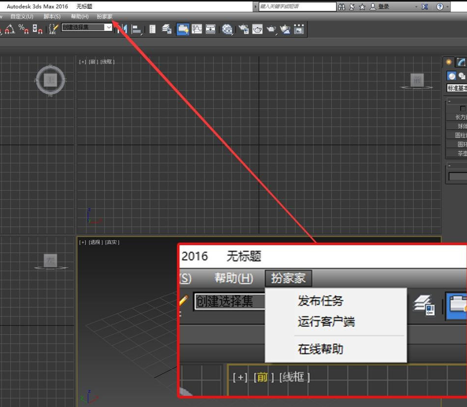This screenshot has width=467, height=407.
Task: Open the [透视] view label menu
Action: [95, 242]
